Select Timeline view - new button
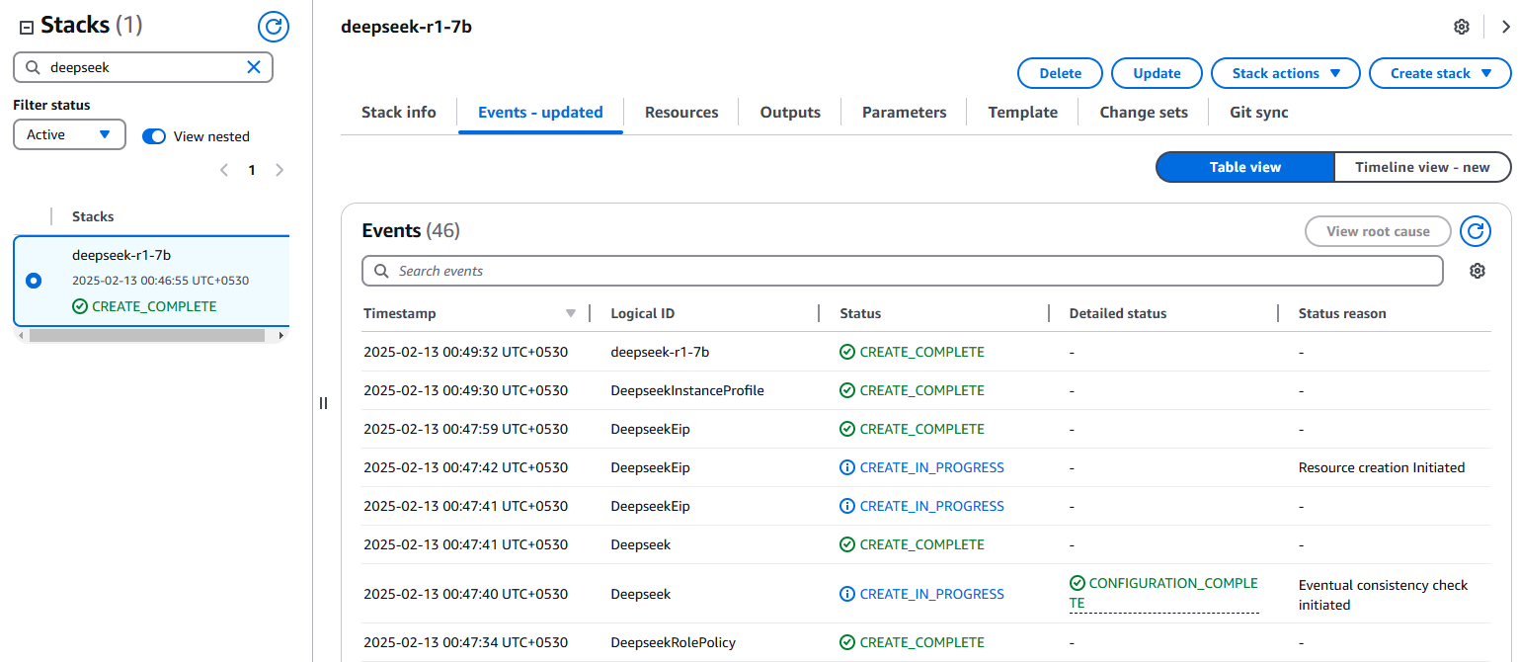 coord(1422,167)
